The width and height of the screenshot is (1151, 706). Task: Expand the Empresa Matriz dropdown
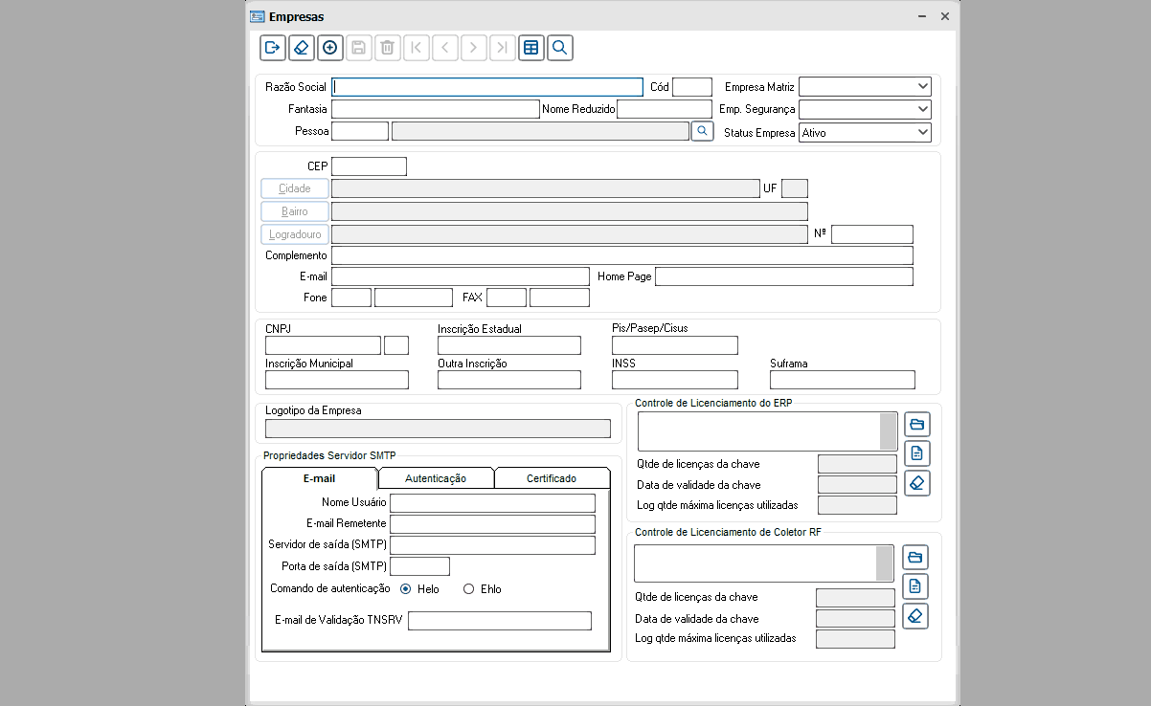coord(922,87)
